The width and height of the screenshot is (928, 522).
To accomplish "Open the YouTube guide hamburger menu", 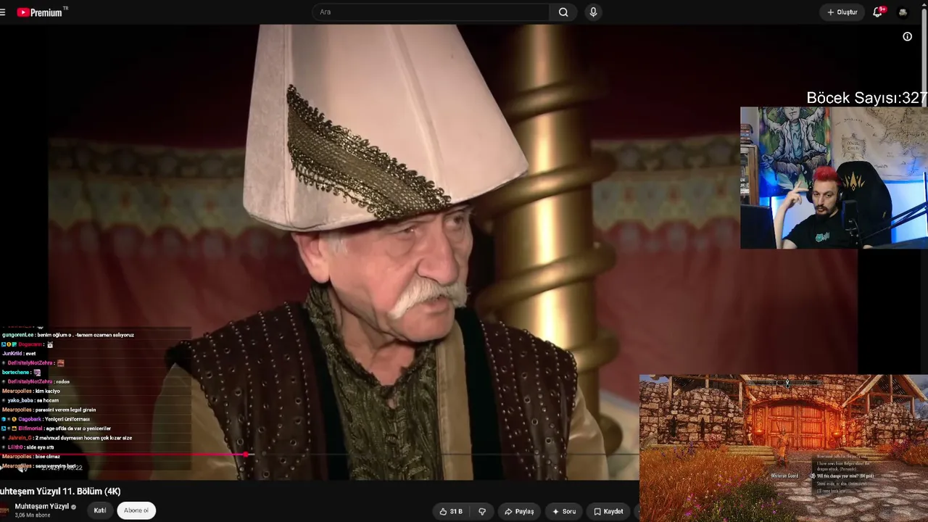I will pyautogui.click(x=3, y=12).
